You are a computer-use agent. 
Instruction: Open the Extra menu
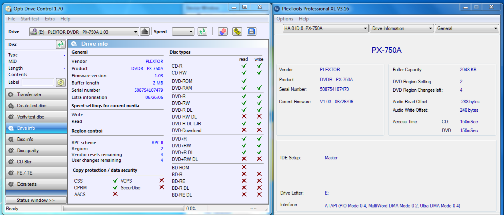[x=50, y=19]
